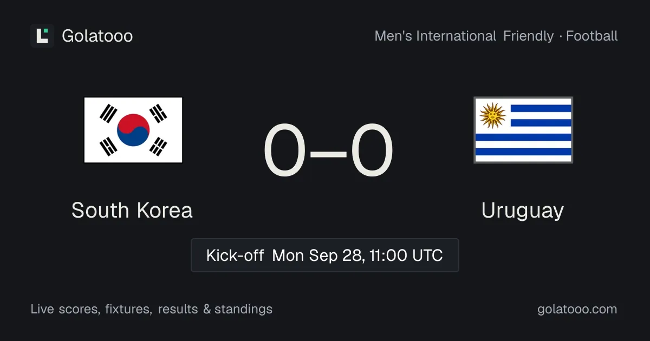Click the Football category label
Image resolution: width=650 pixels, height=341 pixels.
coord(592,36)
